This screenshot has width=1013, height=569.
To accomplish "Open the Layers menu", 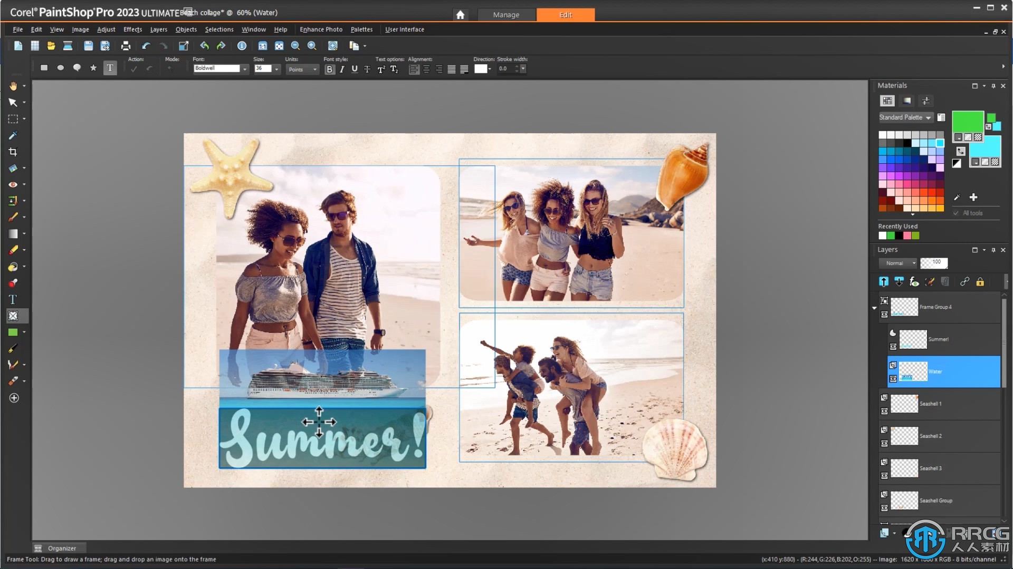I will click(x=159, y=29).
